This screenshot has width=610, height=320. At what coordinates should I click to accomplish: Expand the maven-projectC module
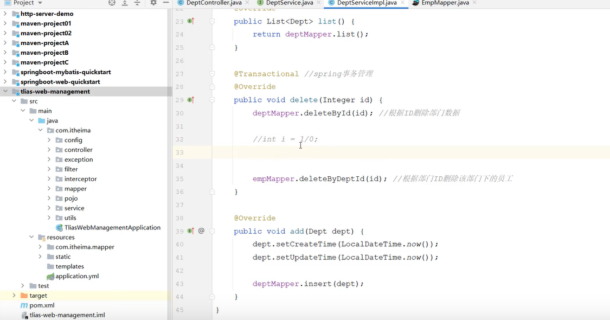(5, 62)
